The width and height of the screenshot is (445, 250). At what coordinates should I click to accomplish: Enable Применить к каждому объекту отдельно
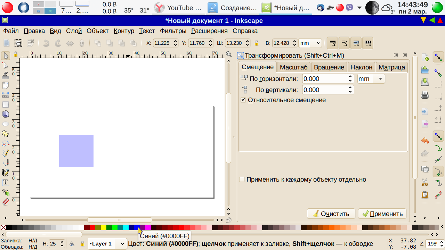coord(242,180)
